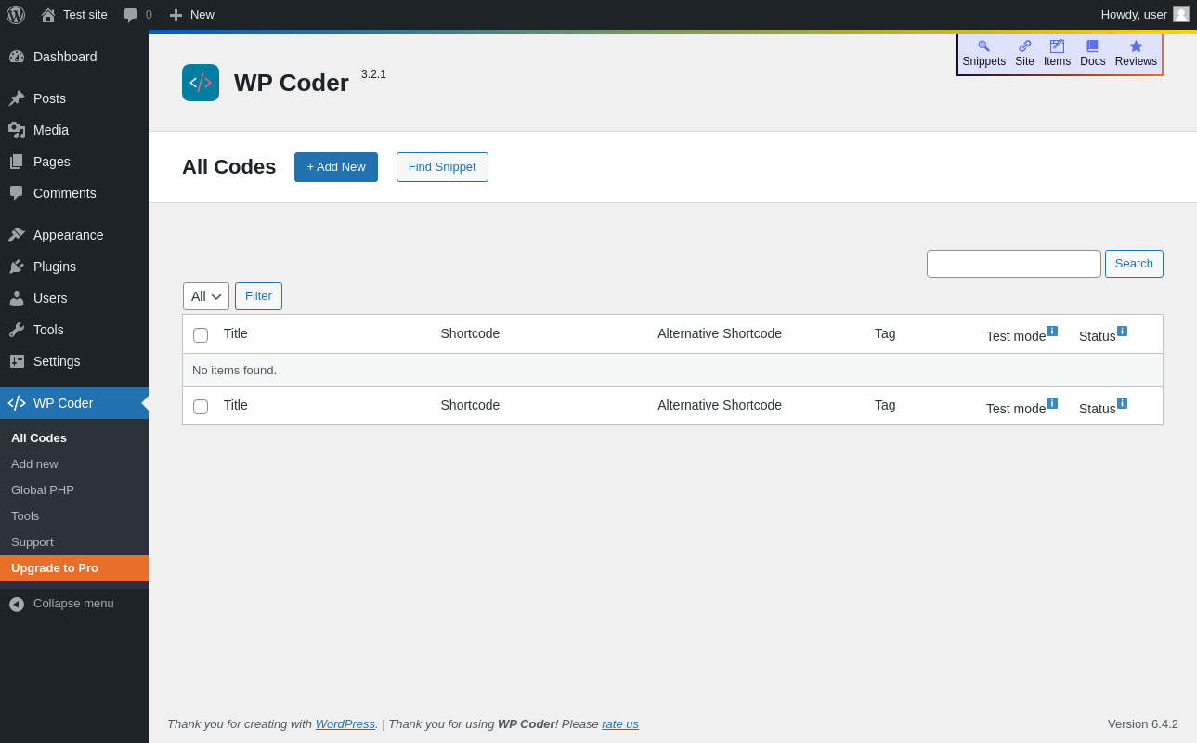This screenshot has height=743, width=1197.
Task: Click Alternative Shortcode column header
Action: pos(720,333)
